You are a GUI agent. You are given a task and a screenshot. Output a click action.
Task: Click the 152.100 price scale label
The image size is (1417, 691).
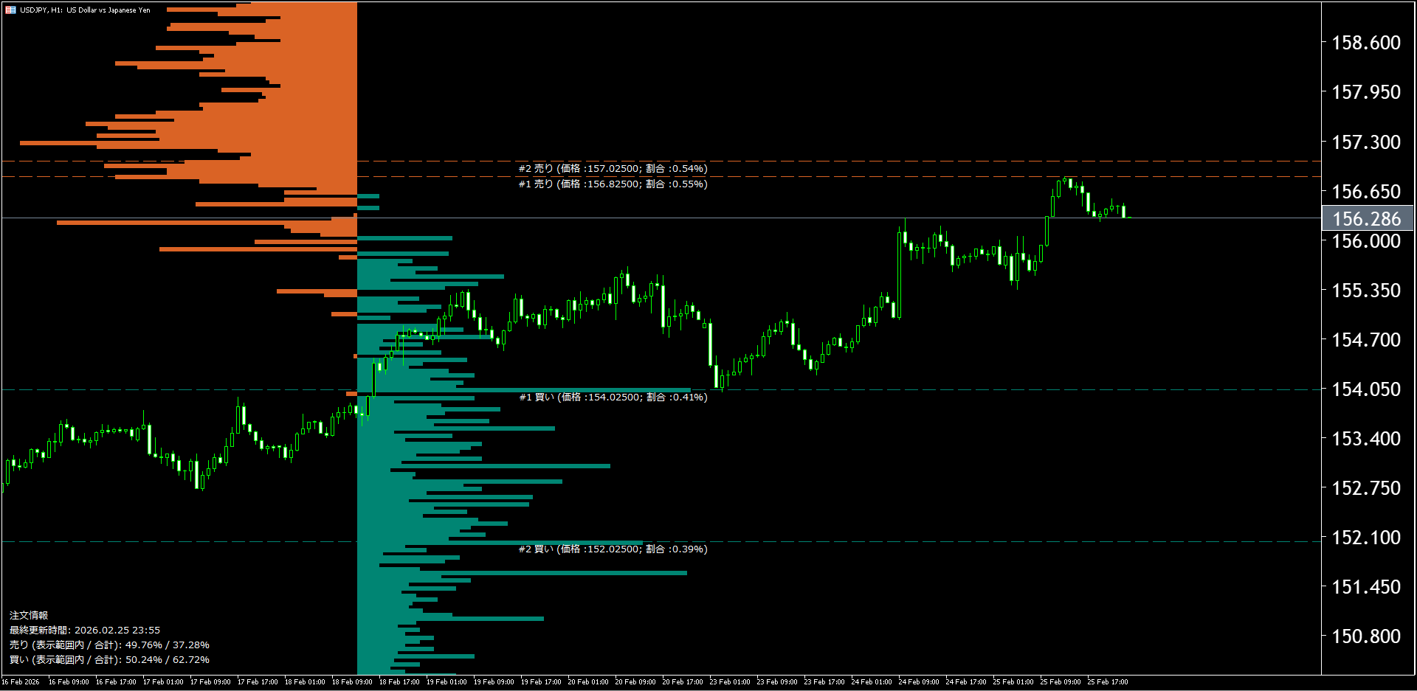tap(1366, 538)
